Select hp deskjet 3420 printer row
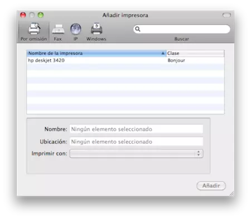 (x=126, y=60)
